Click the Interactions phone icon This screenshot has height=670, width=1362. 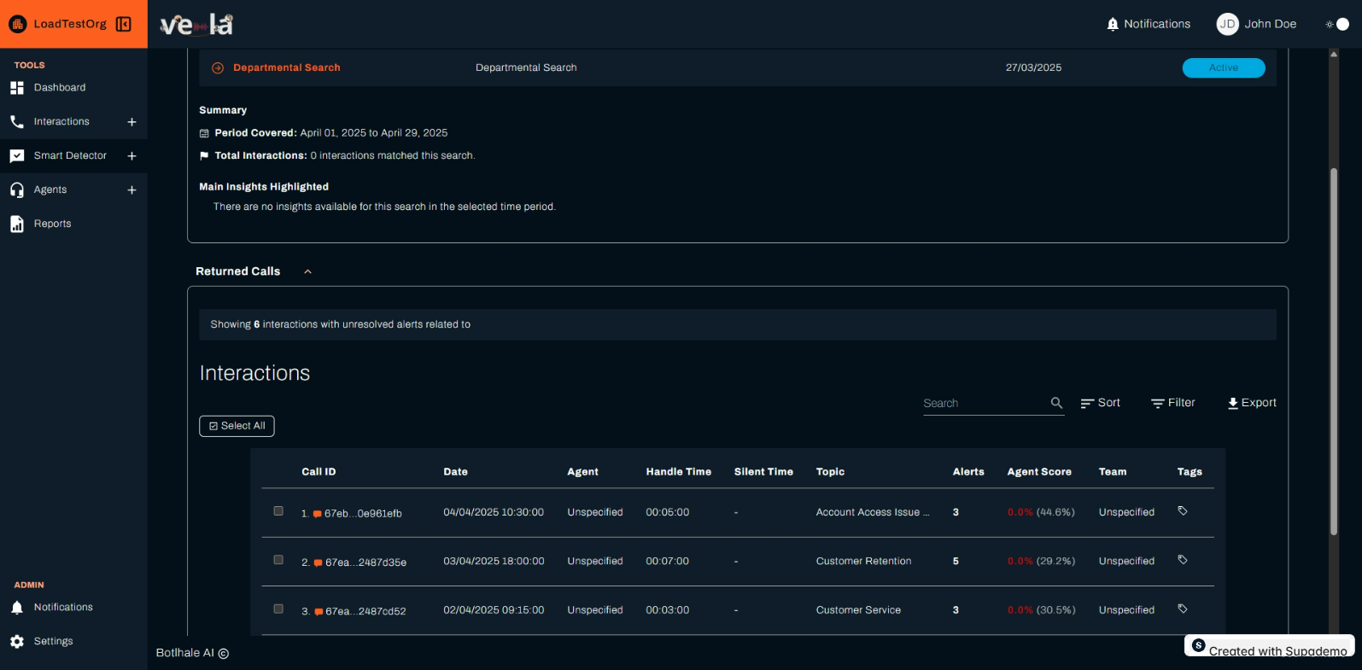(17, 122)
